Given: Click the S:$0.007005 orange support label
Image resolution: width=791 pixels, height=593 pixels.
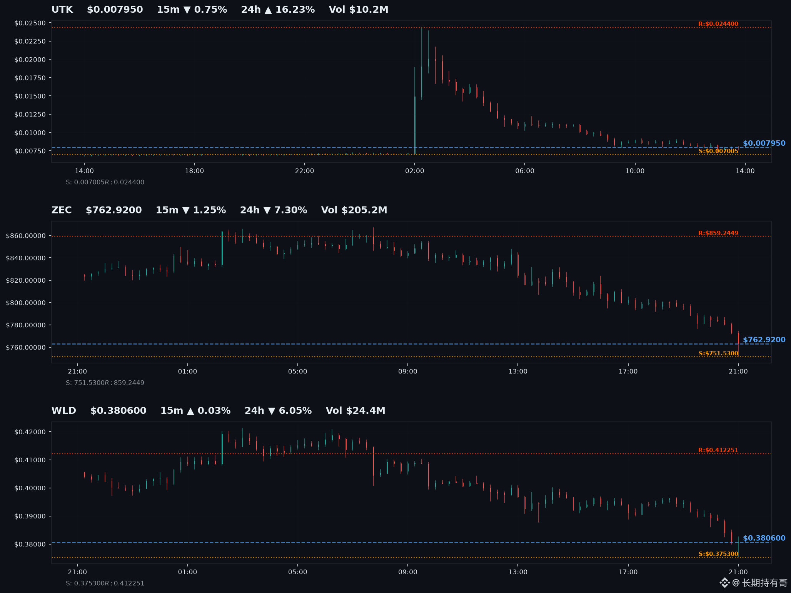Looking at the screenshot, I should (x=718, y=151).
